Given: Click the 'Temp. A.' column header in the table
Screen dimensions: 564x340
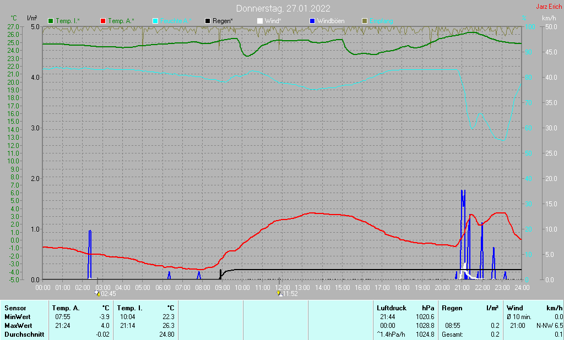Looking at the screenshot, I should click(x=66, y=308).
